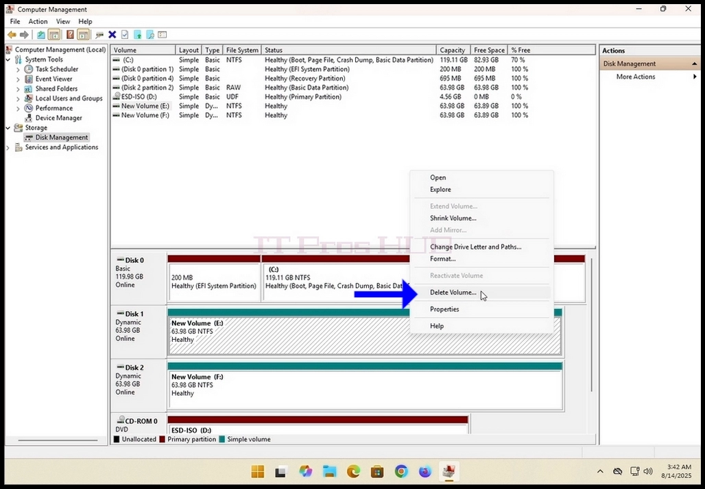Open the Windows Start button

pos(258,471)
